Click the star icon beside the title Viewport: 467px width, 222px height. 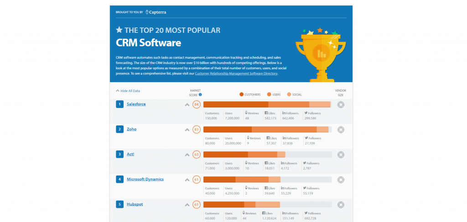(119, 30)
